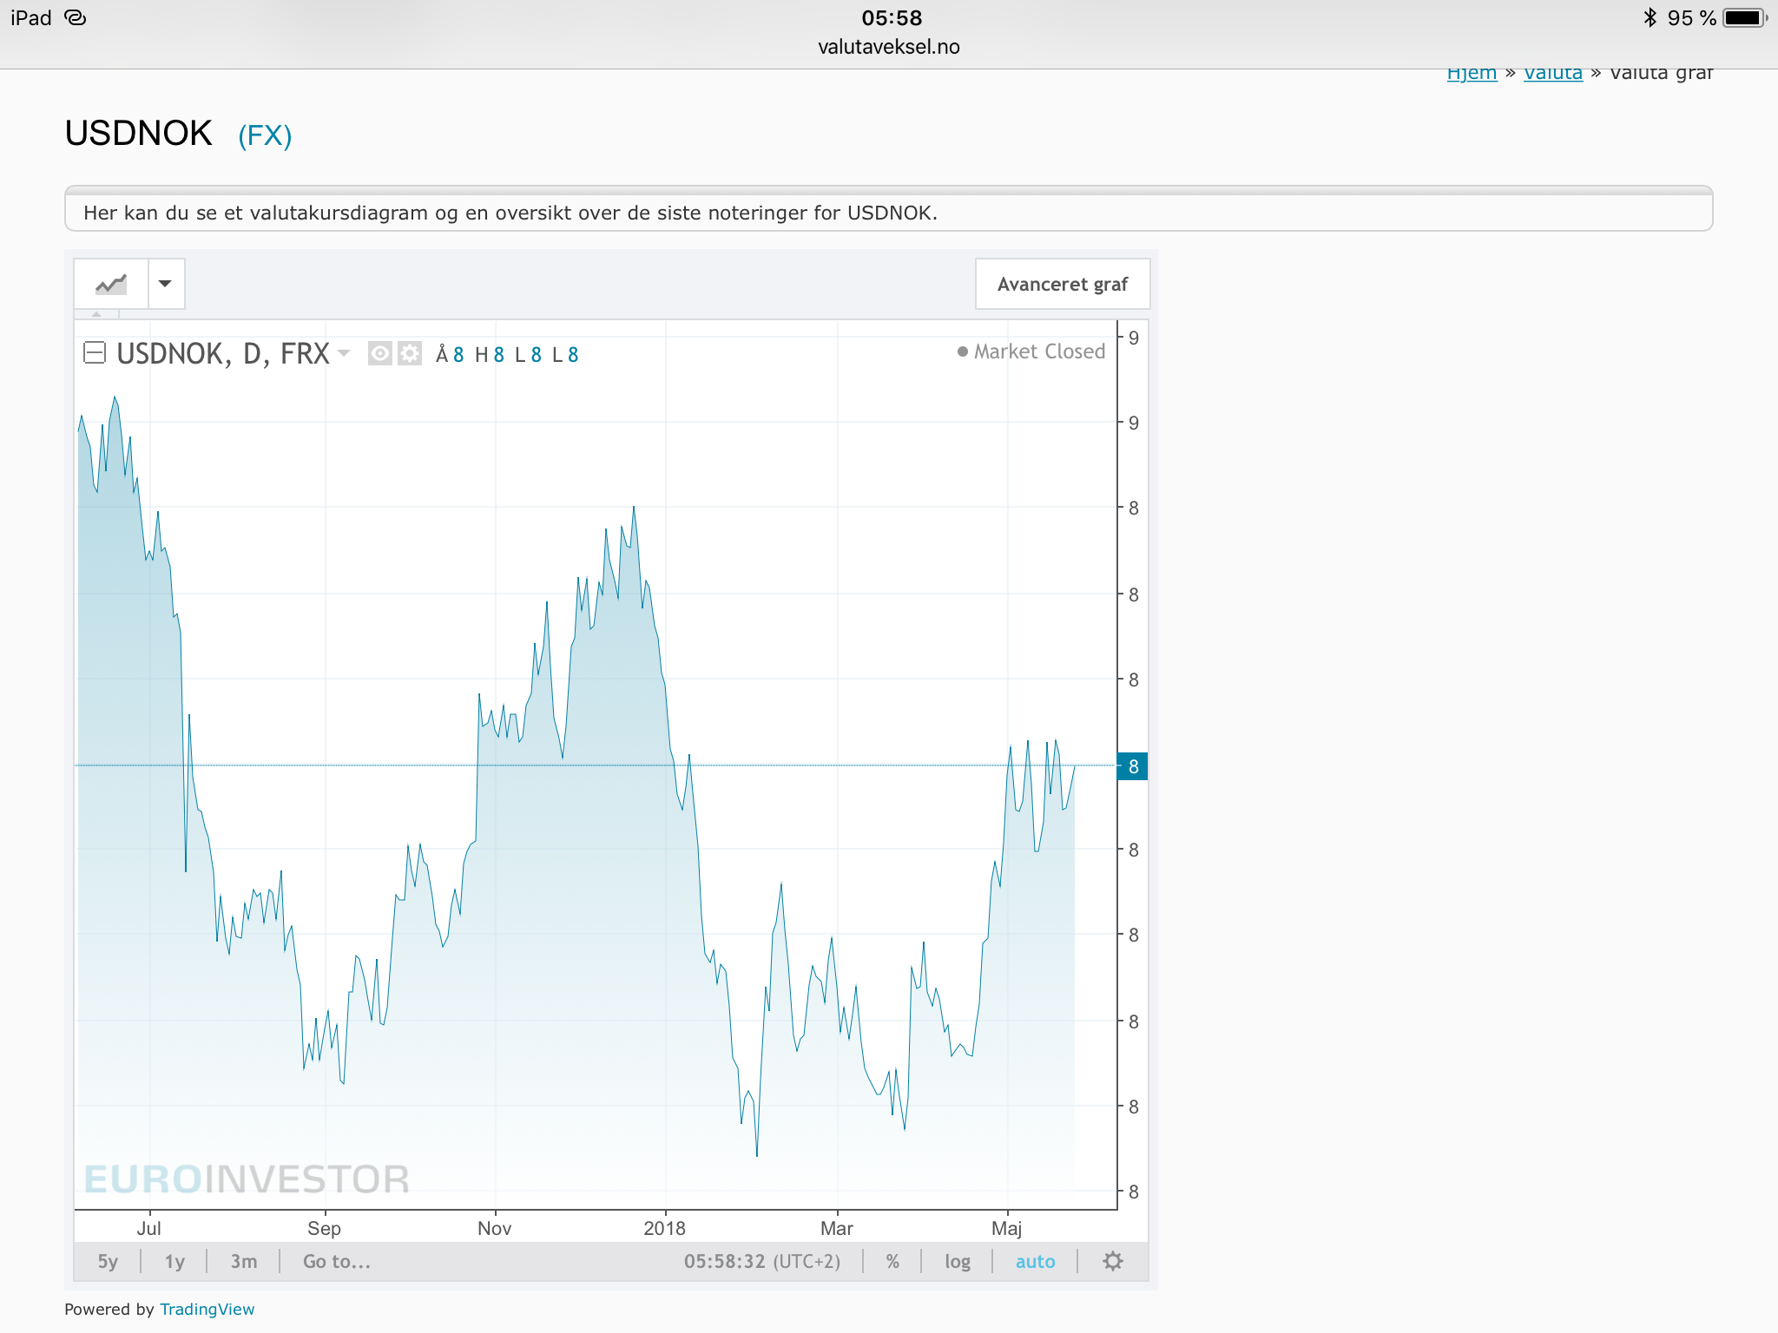
Task: Set time range to 1y
Action: (x=175, y=1261)
